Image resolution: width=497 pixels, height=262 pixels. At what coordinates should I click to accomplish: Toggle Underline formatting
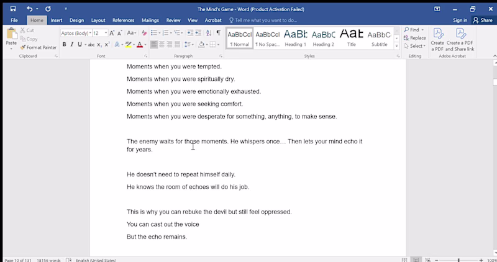point(80,44)
